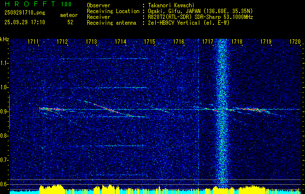Viewport: 305px width, 194px height.
Task: Select the 1.0 frequency axis label
Action: click(x=4, y=88)
